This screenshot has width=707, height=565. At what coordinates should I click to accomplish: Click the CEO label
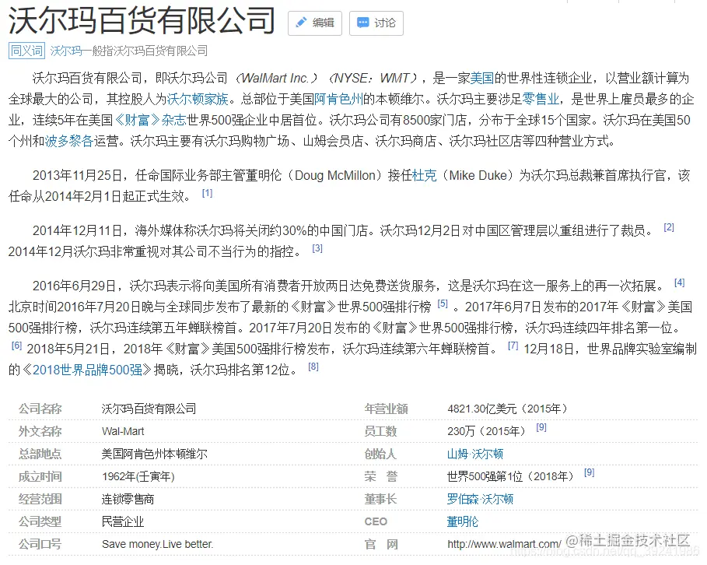pos(376,521)
